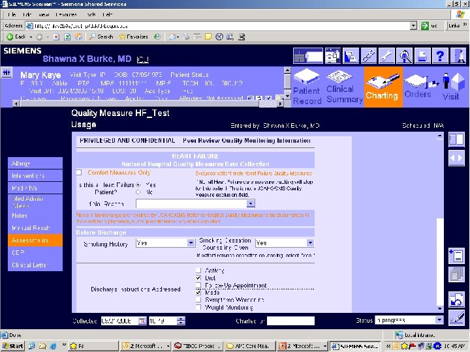Open the Back button history arrow
The image size is (470, 352).
(31, 37)
